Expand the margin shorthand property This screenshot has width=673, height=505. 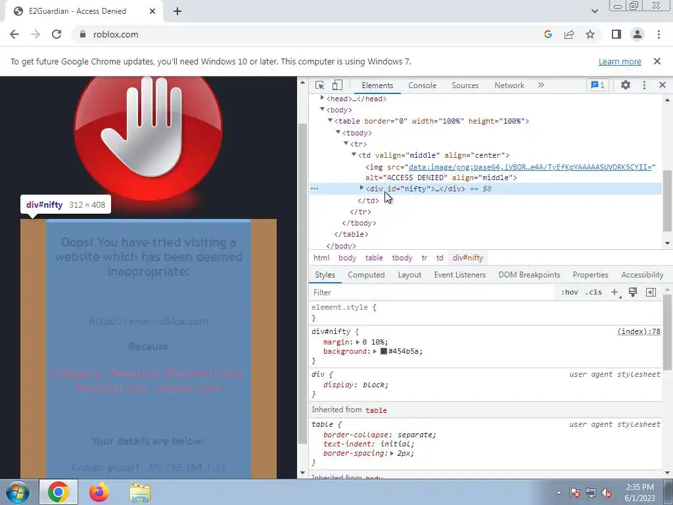click(x=358, y=342)
